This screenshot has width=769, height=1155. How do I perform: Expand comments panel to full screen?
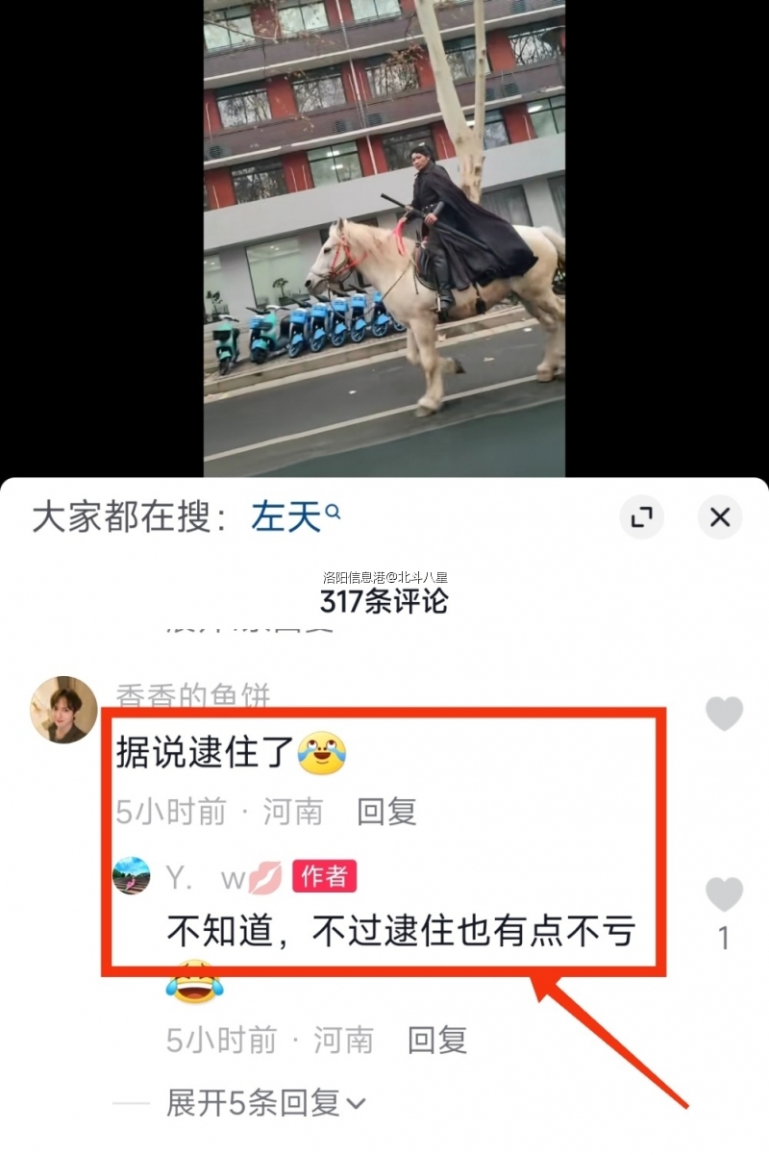pos(641,517)
